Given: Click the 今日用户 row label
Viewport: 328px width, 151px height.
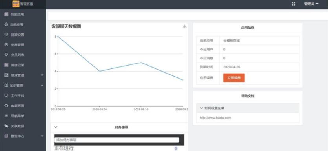Looking at the screenshot, I should (x=206, y=49).
